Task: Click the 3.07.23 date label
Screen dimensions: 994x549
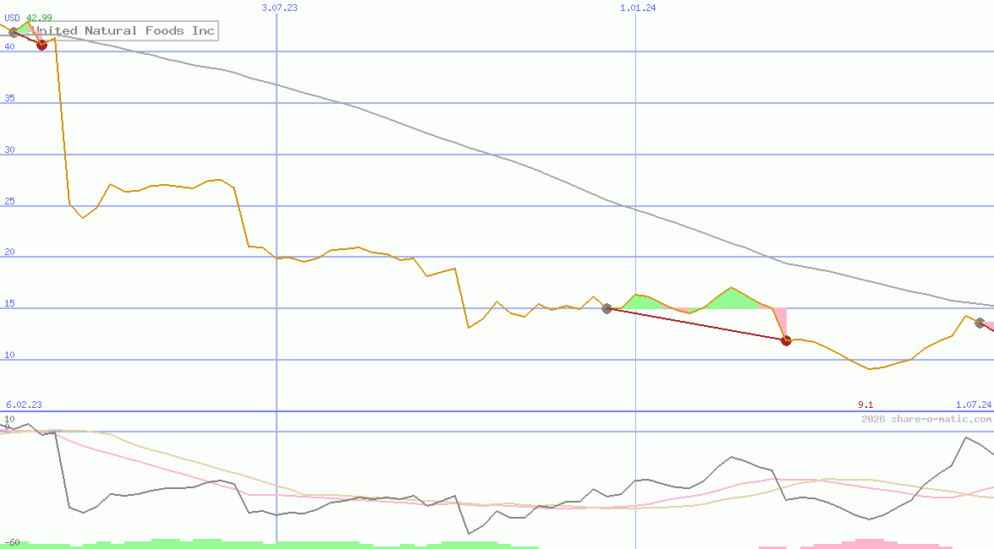Action: 279,7
